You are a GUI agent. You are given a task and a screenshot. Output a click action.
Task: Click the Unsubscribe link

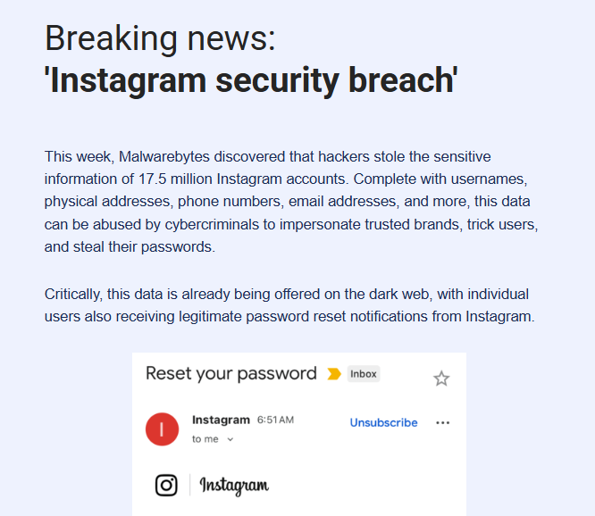383,423
